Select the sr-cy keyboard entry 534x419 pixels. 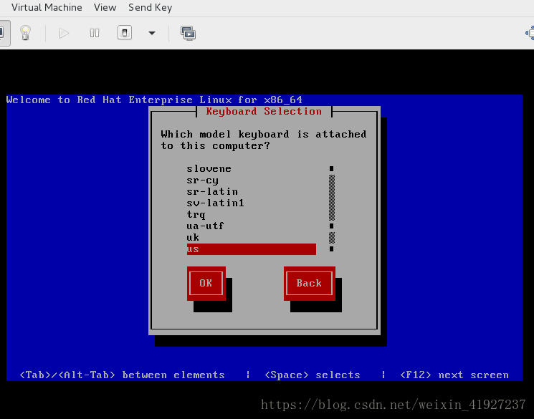click(251, 180)
